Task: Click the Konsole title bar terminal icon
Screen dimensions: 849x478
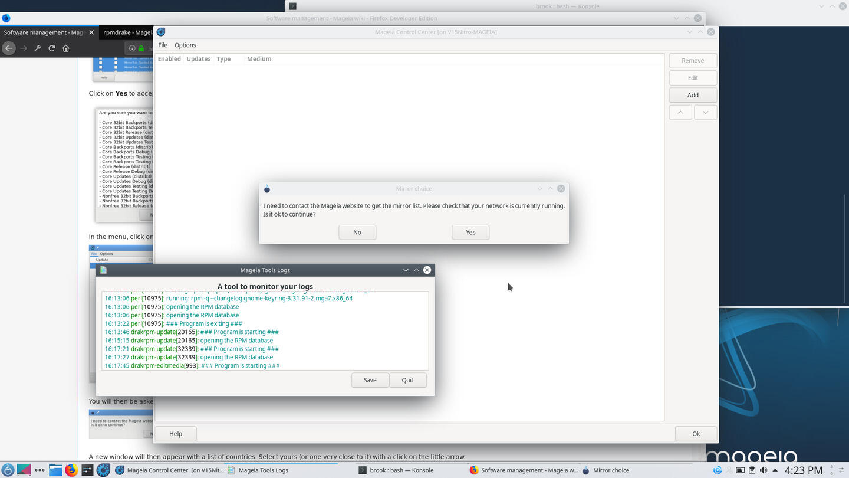Action: (292, 6)
